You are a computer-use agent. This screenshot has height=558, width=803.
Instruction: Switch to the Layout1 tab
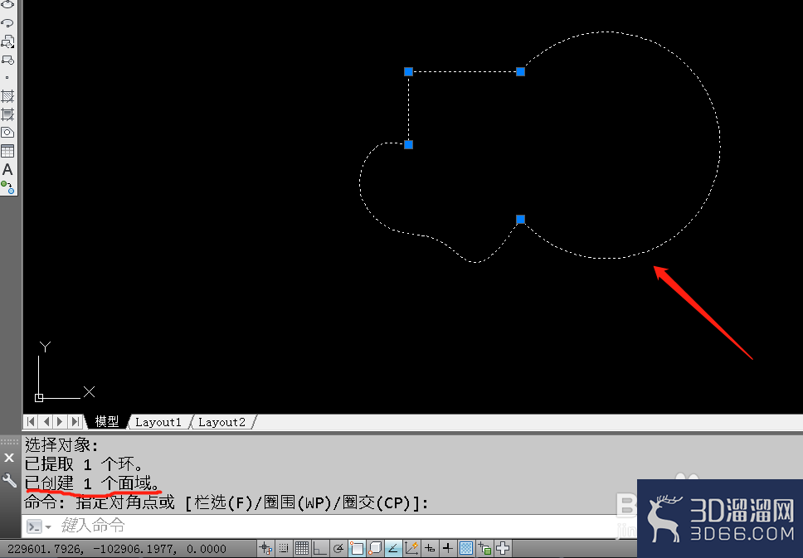click(158, 422)
